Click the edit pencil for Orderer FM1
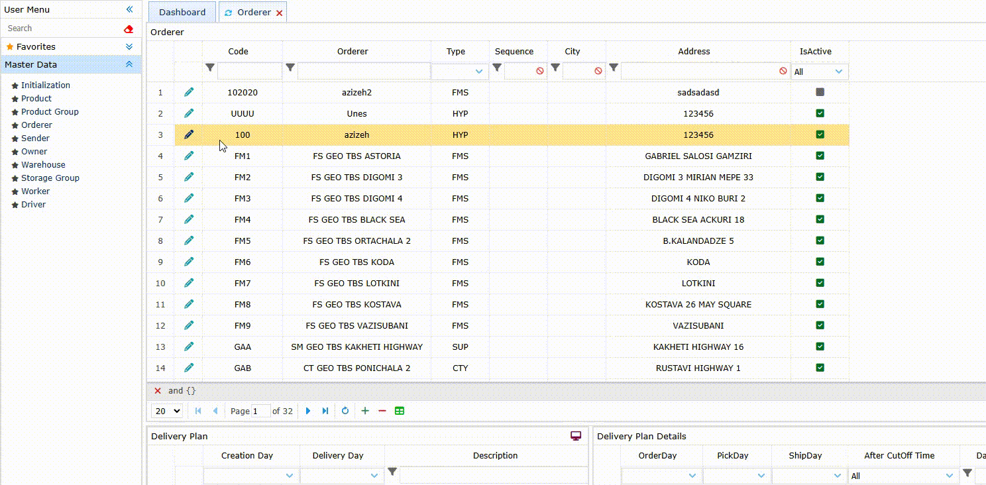This screenshot has height=485, width=986. pyautogui.click(x=189, y=156)
